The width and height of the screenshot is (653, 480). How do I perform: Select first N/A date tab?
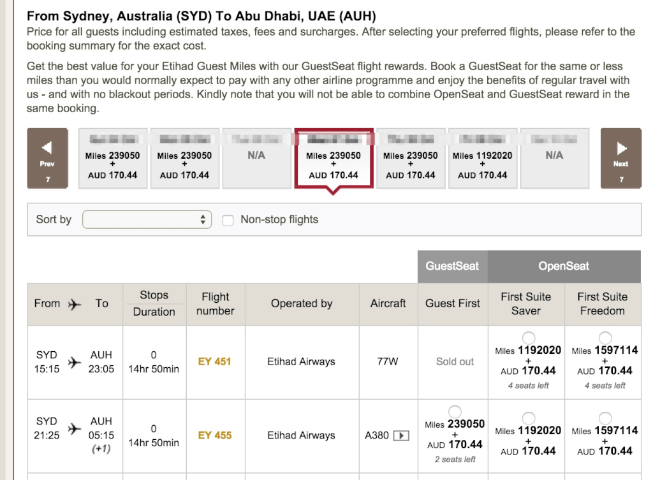click(x=256, y=158)
